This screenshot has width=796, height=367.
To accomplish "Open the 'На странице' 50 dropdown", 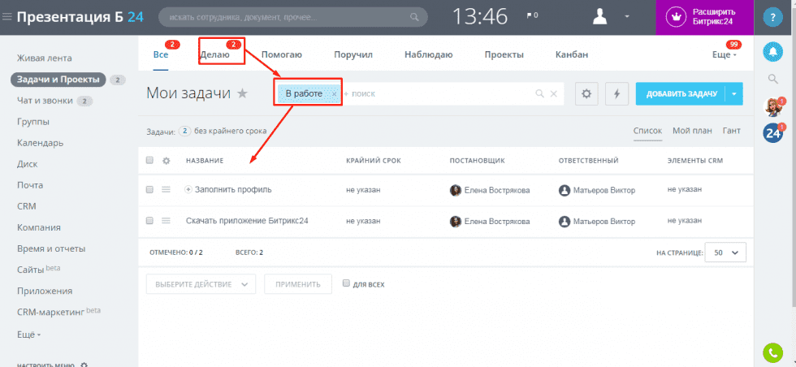I will click(725, 253).
